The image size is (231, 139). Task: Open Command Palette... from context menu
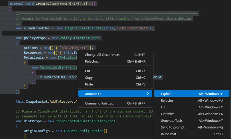tap(99, 103)
